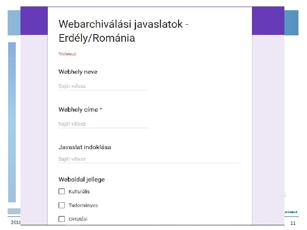Click into the Webhely címe answer field
The width and height of the screenshot is (307, 230).
pyautogui.click(x=103, y=124)
